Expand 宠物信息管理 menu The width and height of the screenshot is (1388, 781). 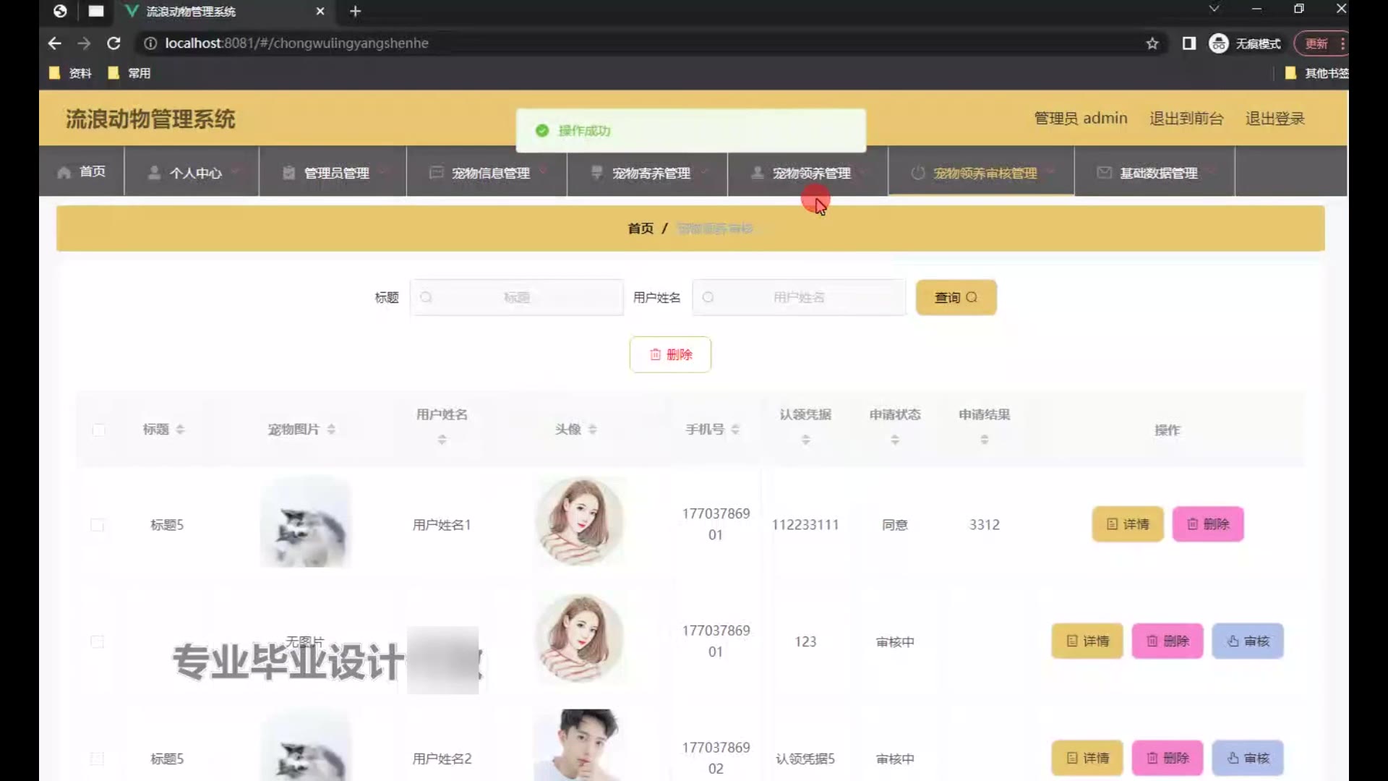[x=487, y=173]
